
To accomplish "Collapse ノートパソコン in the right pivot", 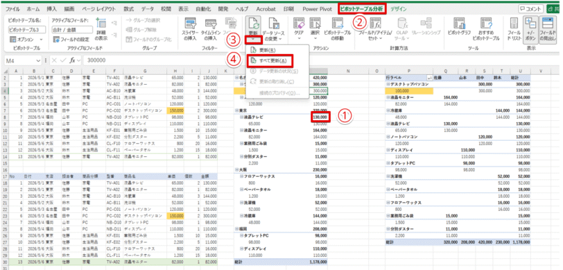I will pos(388,137).
